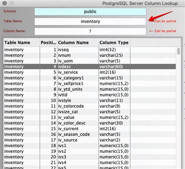Select the iv_current row
The width and height of the screenshot is (185, 169).
click(89, 129)
